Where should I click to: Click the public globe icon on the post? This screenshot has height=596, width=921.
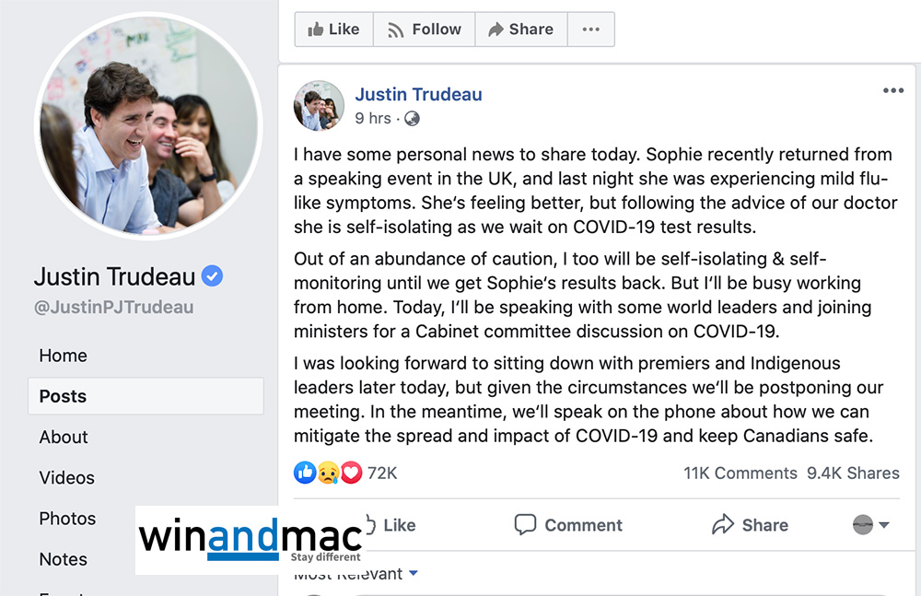point(412,119)
